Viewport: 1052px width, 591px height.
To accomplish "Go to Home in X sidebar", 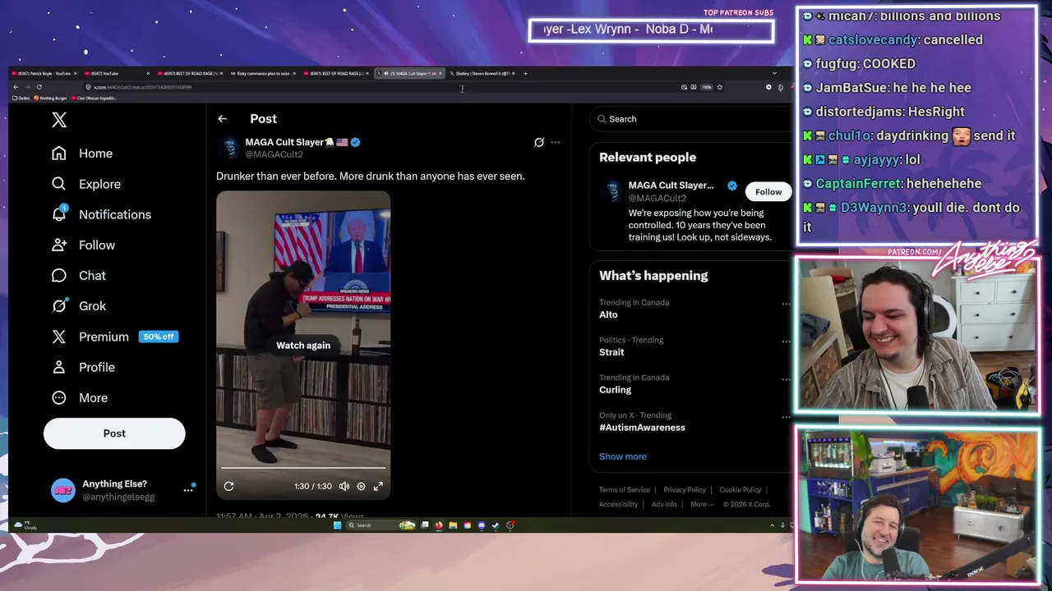I will [x=82, y=153].
